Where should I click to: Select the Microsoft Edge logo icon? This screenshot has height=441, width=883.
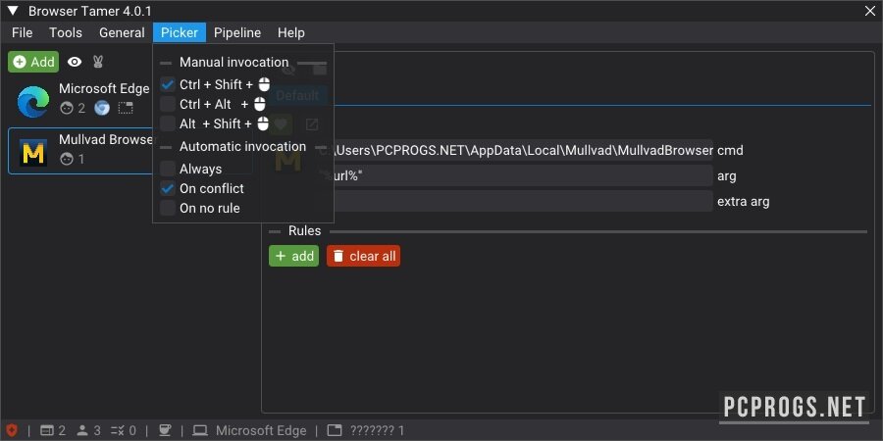pyautogui.click(x=32, y=102)
